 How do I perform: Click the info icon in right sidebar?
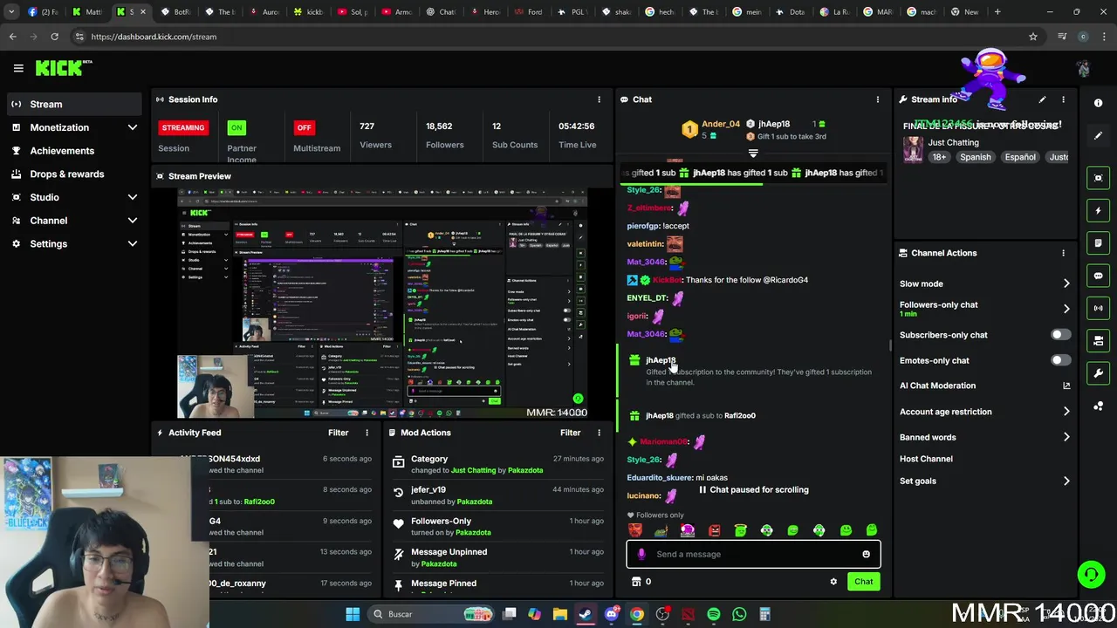pyautogui.click(x=1098, y=103)
